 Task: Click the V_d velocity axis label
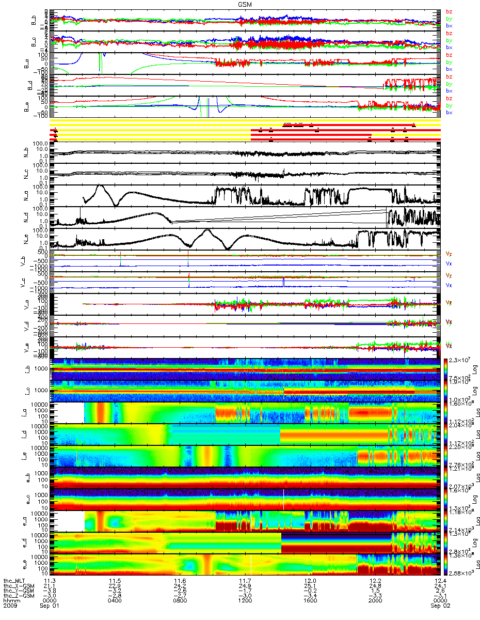[x=25, y=327]
